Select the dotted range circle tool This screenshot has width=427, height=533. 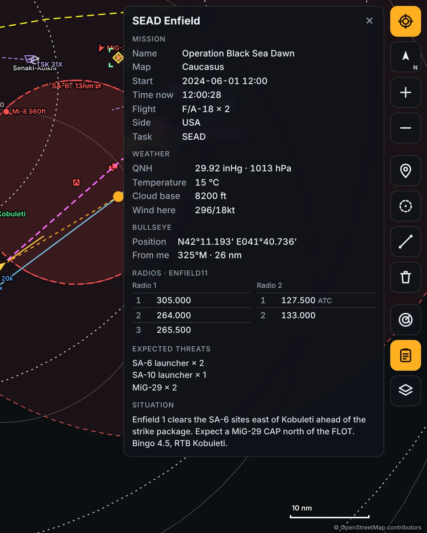pos(406,206)
